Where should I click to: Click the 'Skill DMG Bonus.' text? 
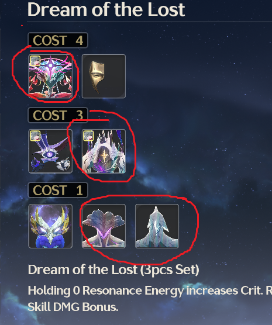click(73, 307)
